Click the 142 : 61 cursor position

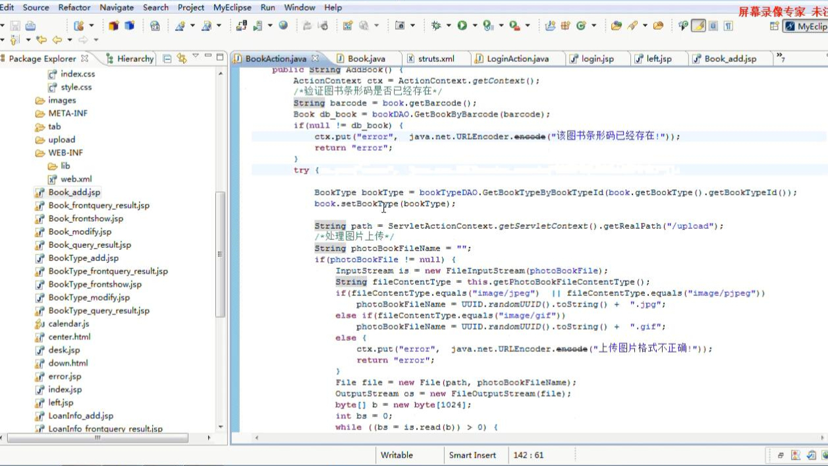[x=528, y=455]
